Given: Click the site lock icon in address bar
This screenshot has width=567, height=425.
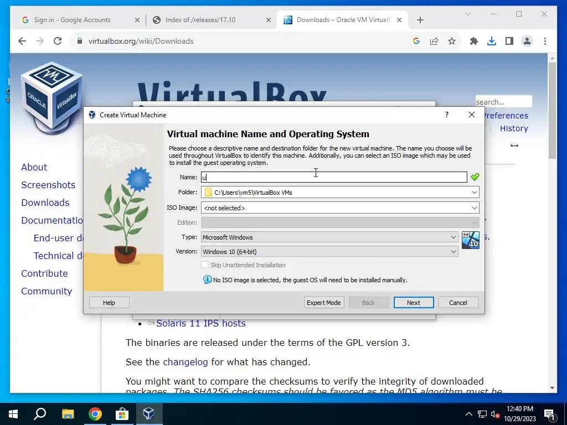Looking at the screenshot, I should pos(80,41).
